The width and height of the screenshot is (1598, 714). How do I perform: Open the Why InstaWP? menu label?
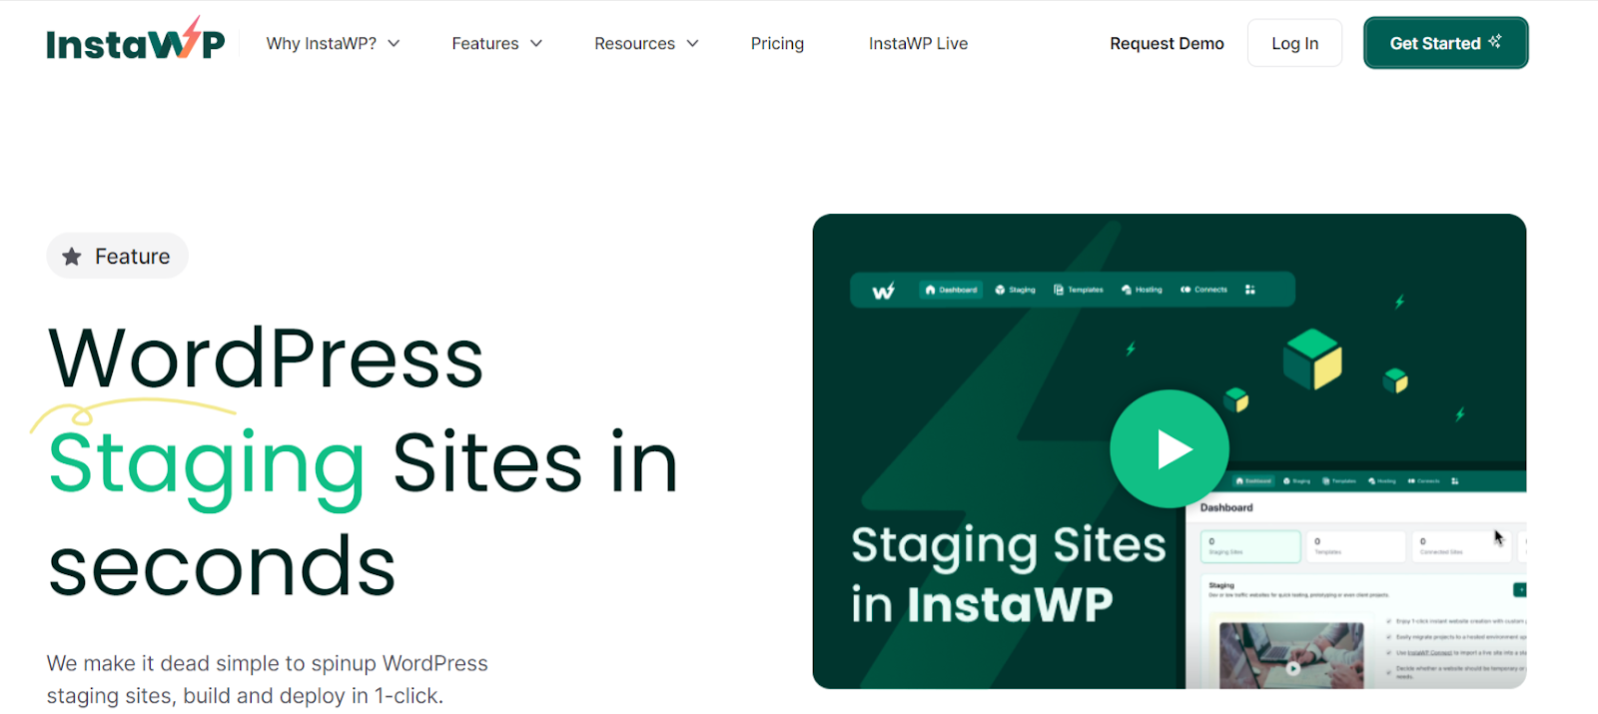[x=321, y=44]
